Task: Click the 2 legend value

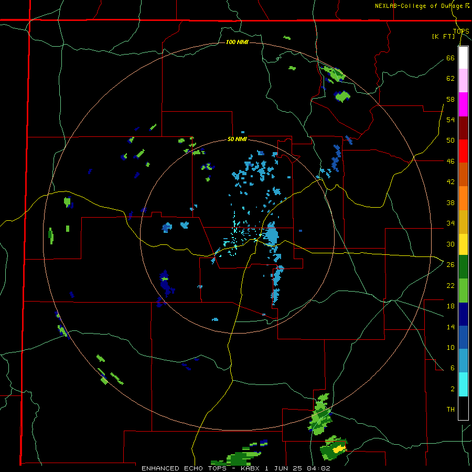Action: coord(453,389)
